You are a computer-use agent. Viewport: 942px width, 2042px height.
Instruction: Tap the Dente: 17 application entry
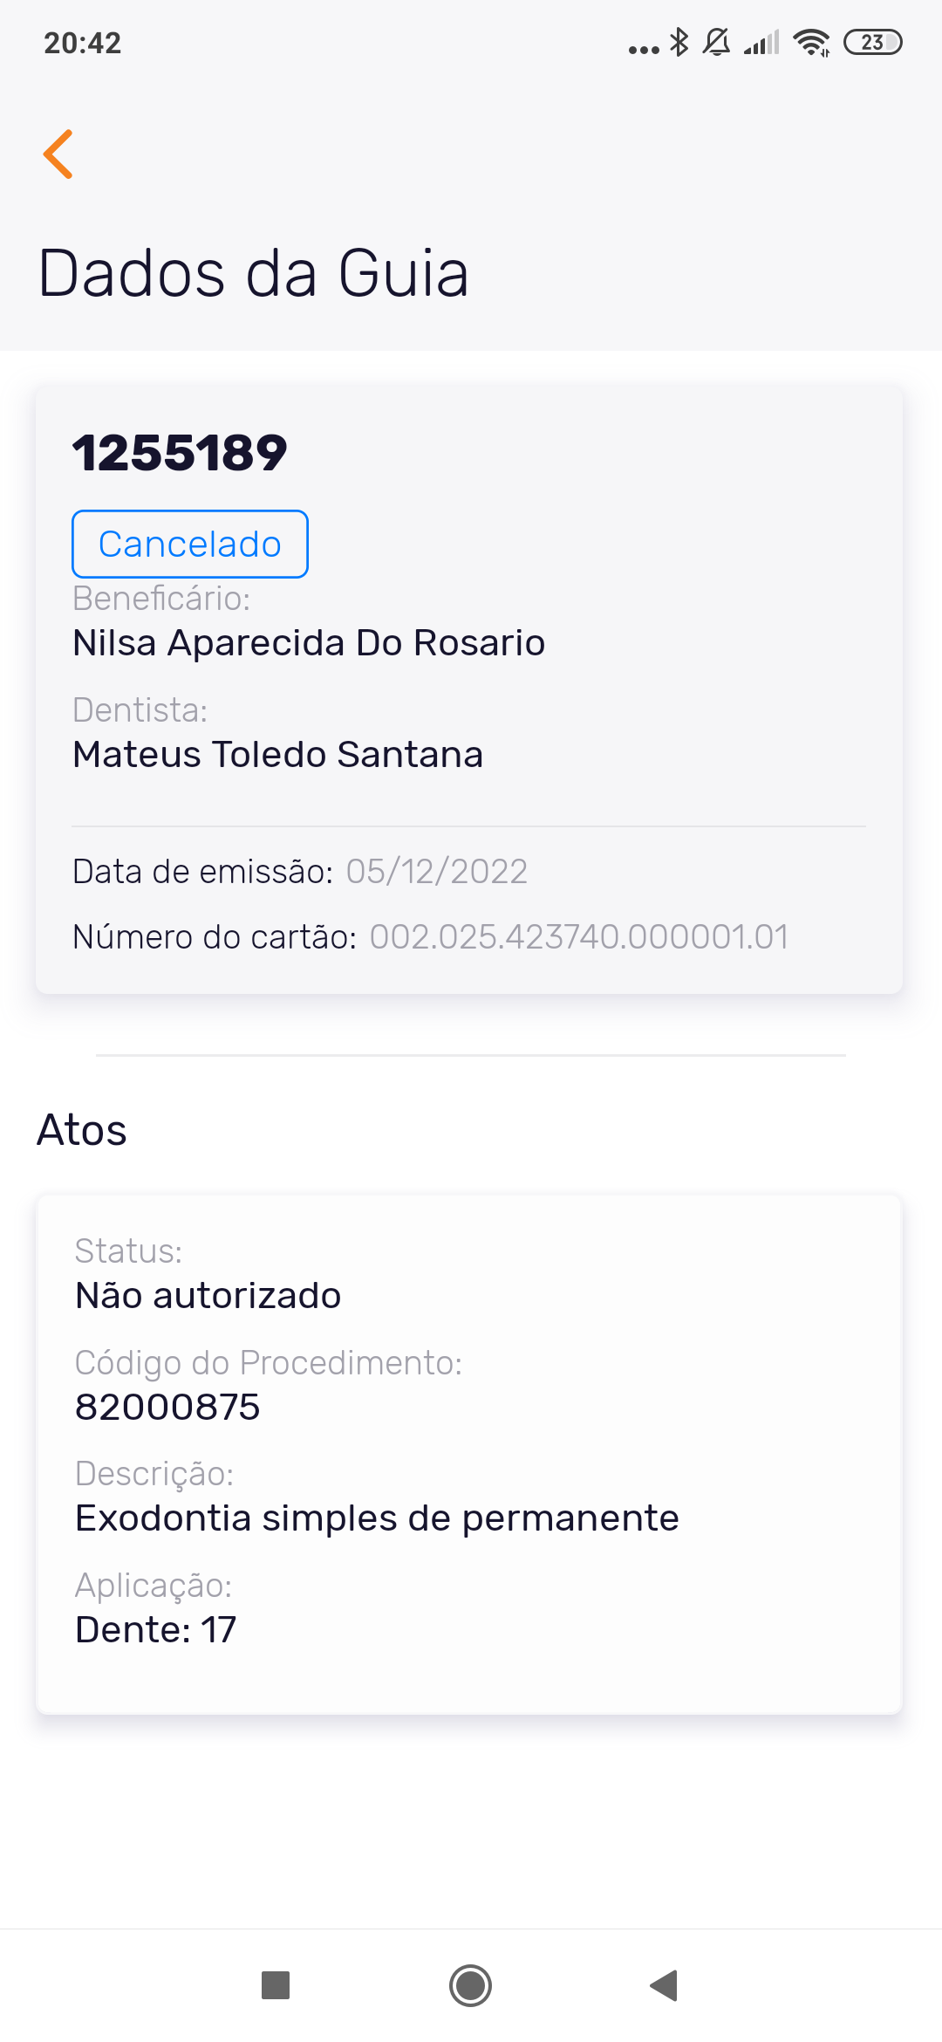click(155, 1630)
